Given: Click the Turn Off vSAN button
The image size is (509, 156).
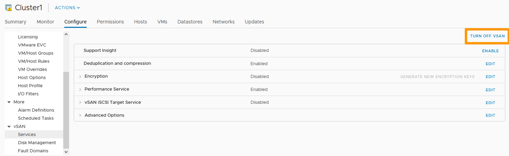Looking at the screenshot, I should pos(487,36).
